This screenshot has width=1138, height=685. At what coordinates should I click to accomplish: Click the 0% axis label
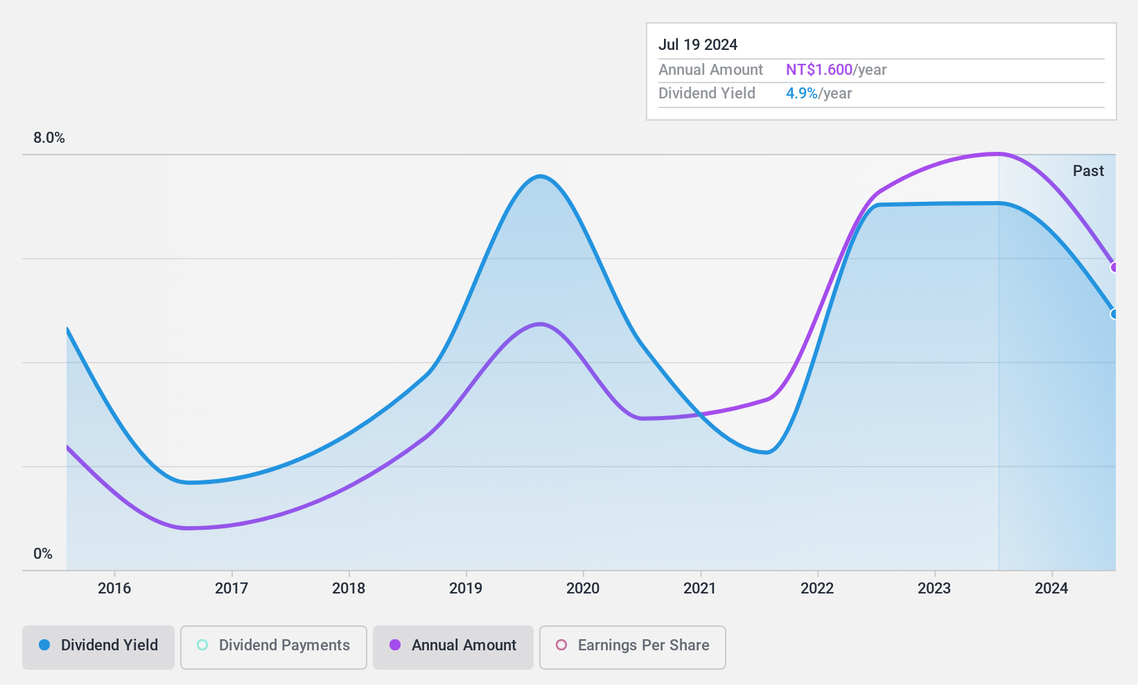click(x=43, y=554)
